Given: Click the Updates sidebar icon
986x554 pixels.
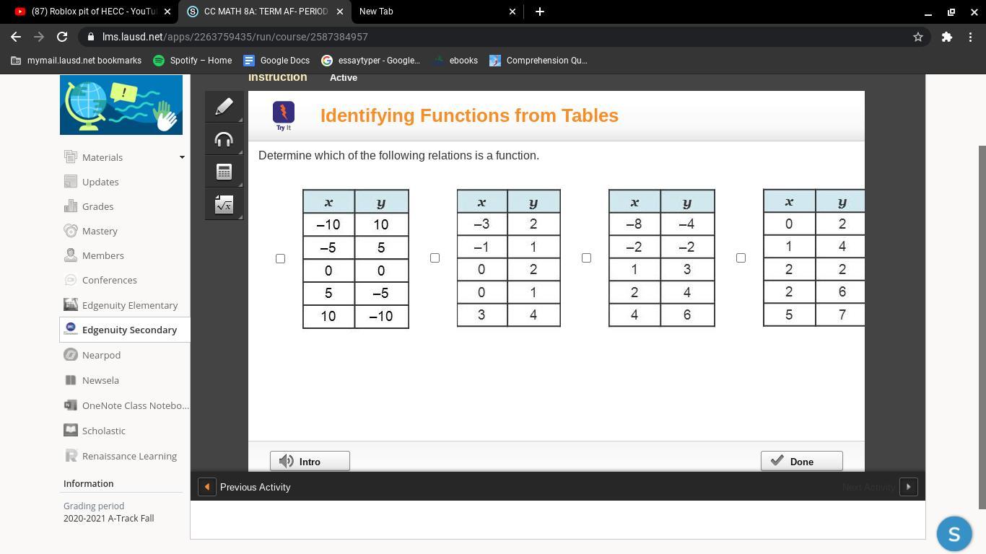Looking at the screenshot, I should pyautogui.click(x=71, y=182).
